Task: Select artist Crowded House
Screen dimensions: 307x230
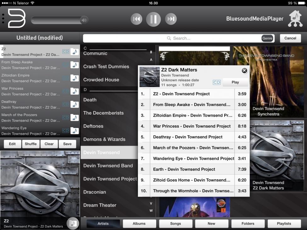Action: (x=101, y=80)
